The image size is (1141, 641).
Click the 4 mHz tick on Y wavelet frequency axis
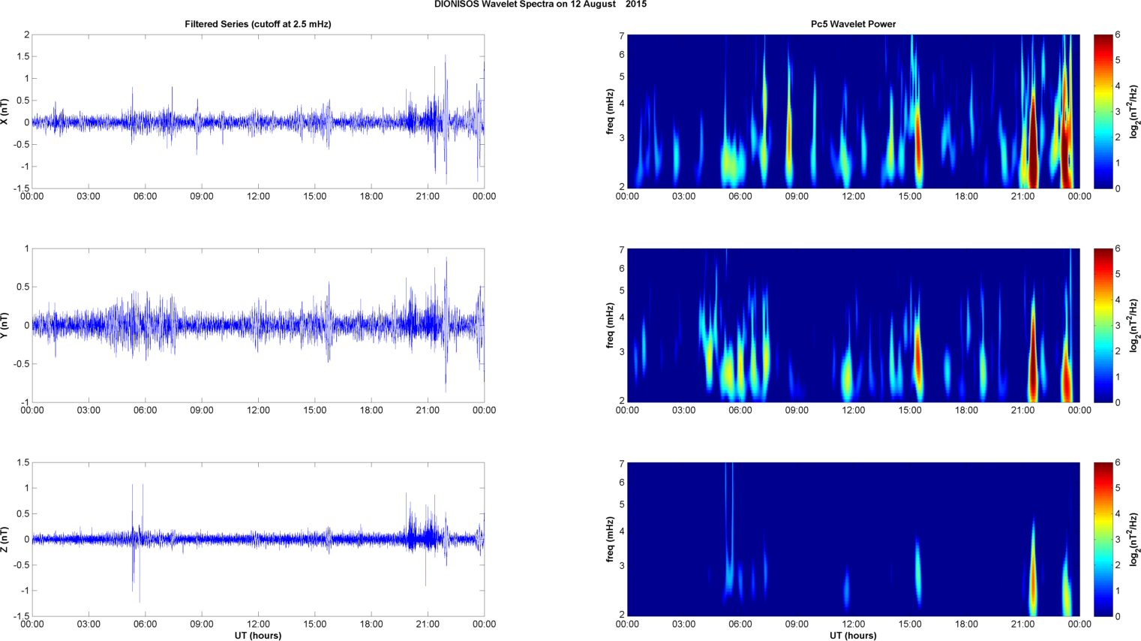click(622, 318)
